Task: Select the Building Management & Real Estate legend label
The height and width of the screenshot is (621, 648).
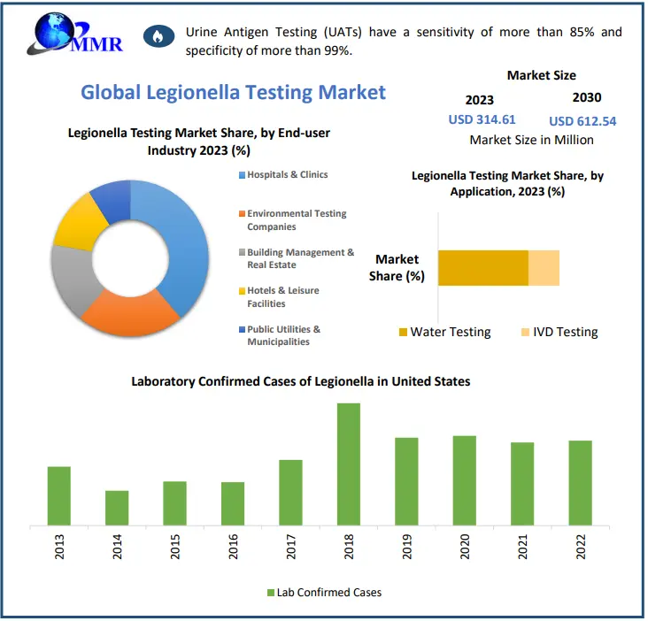Action: (x=300, y=258)
